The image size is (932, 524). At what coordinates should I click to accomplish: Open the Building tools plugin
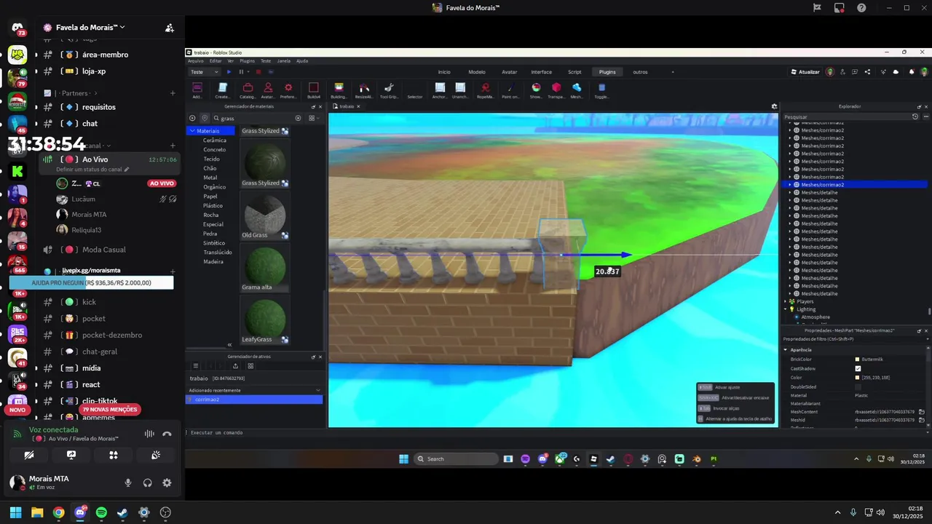[339, 90]
